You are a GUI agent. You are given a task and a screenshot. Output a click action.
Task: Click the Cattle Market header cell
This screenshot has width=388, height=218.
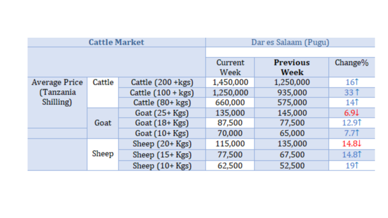(x=116, y=42)
